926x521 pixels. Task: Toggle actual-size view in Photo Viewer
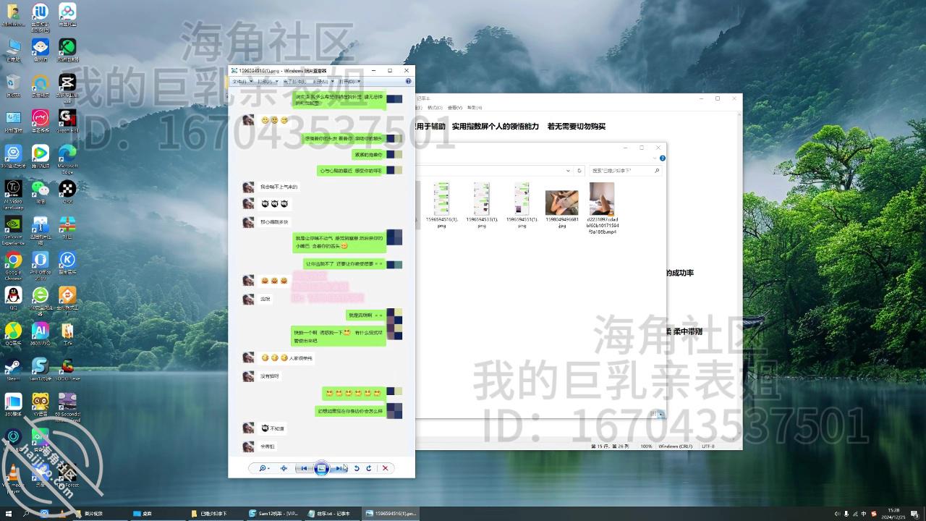coord(284,468)
